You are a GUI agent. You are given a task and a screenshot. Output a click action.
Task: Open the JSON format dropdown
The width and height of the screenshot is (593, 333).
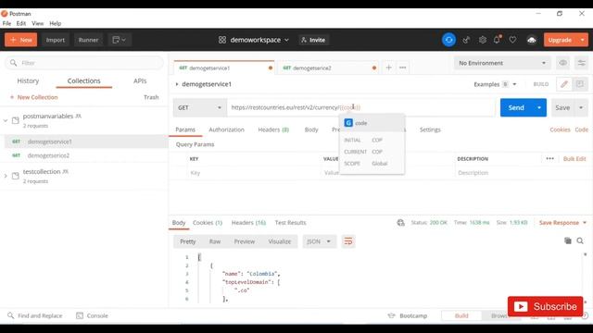point(319,241)
